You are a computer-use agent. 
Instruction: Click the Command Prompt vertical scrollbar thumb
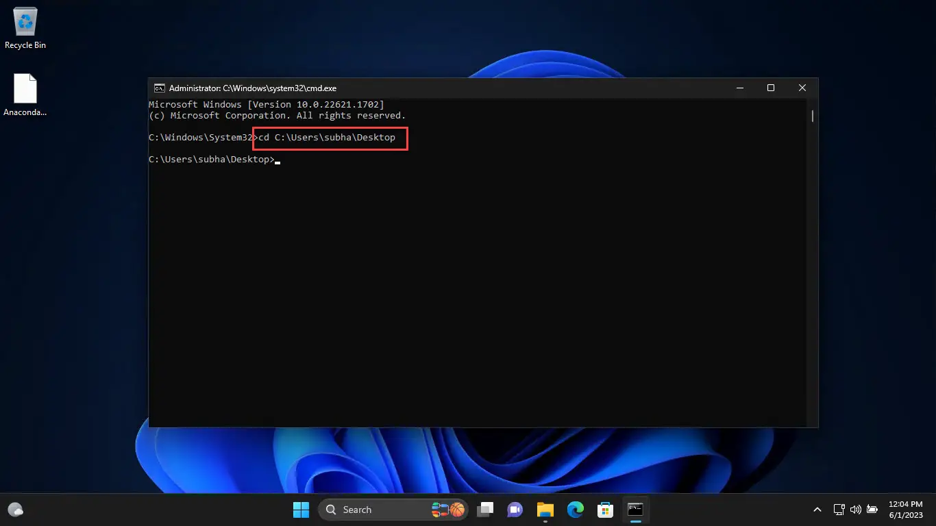coord(813,116)
